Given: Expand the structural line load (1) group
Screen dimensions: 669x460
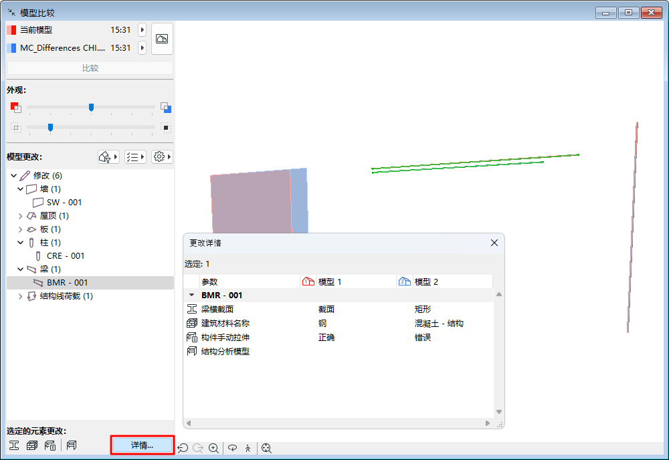Looking at the screenshot, I should pyautogui.click(x=21, y=296).
